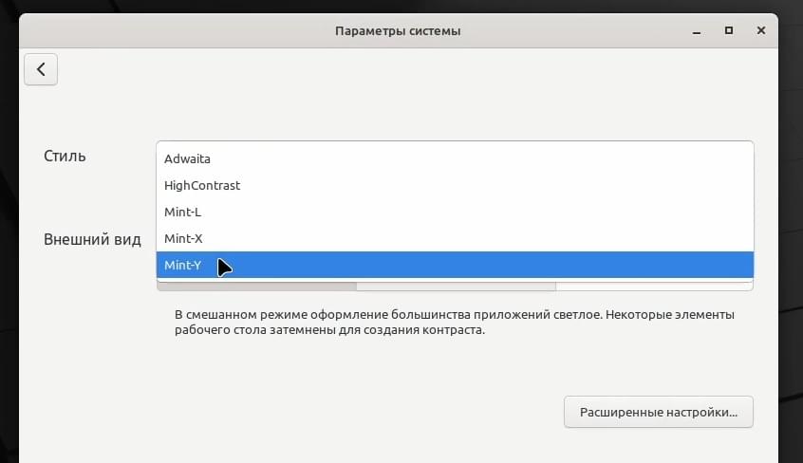Screen dimensions: 803x463
Task: Go back using the arrow button
Action: click(41, 69)
